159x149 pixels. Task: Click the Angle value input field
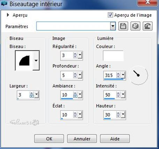pos(110,75)
